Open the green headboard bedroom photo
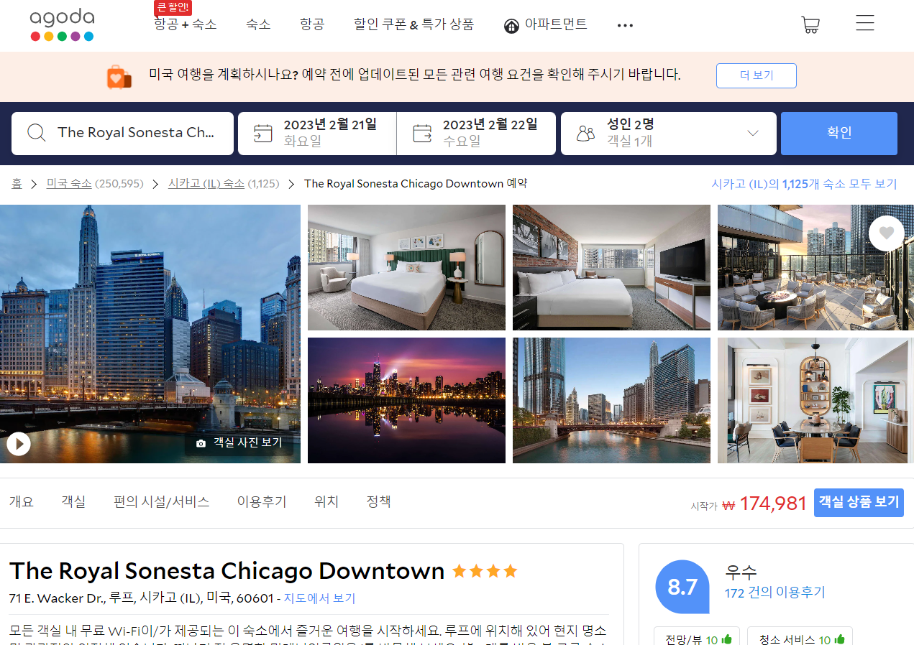 click(x=406, y=267)
